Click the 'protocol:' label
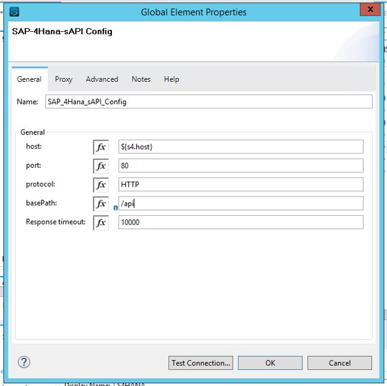This screenshot has width=387, height=386. (x=40, y=184)
